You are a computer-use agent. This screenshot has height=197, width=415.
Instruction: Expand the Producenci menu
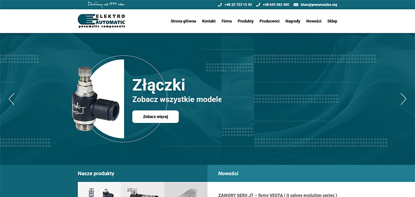click(x=269, y=21)
